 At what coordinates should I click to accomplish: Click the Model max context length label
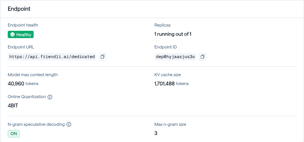tap(33, 75)
